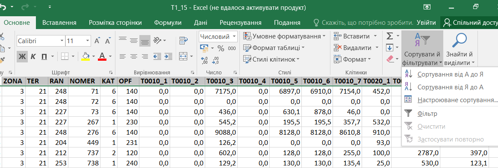
Task: Click the T0010_3 column header cell
Action: click(221, 81)
